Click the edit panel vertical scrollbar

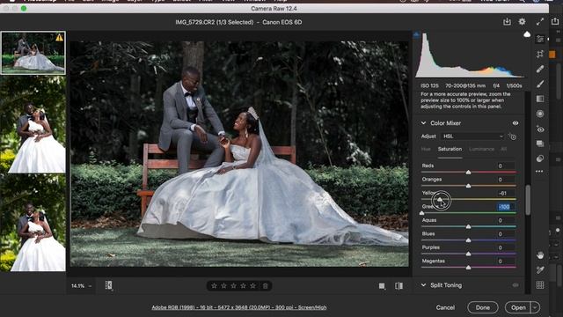click(528, 200)
